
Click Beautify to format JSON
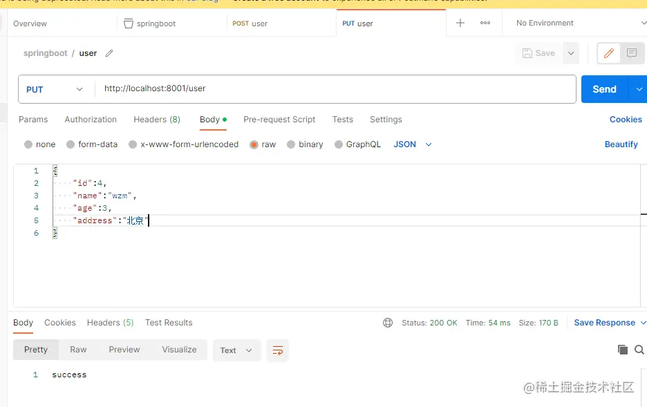[x=621, y=144]
